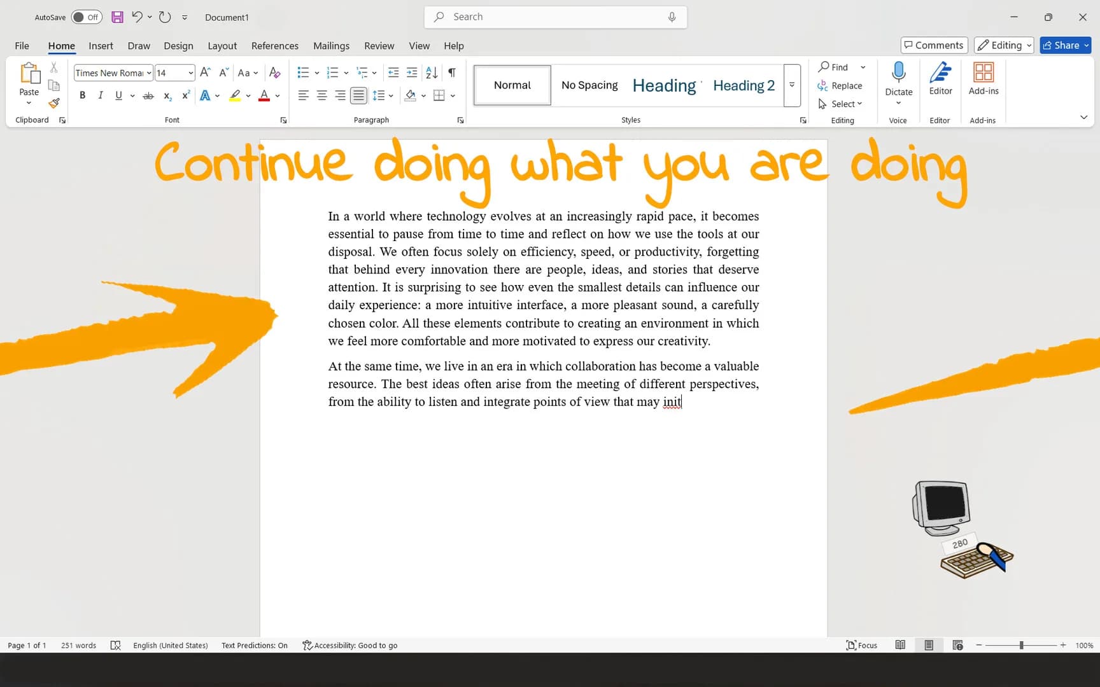Open the font name dropdown
Screen dimensions: 1100x687
click(x=149, y=73)
